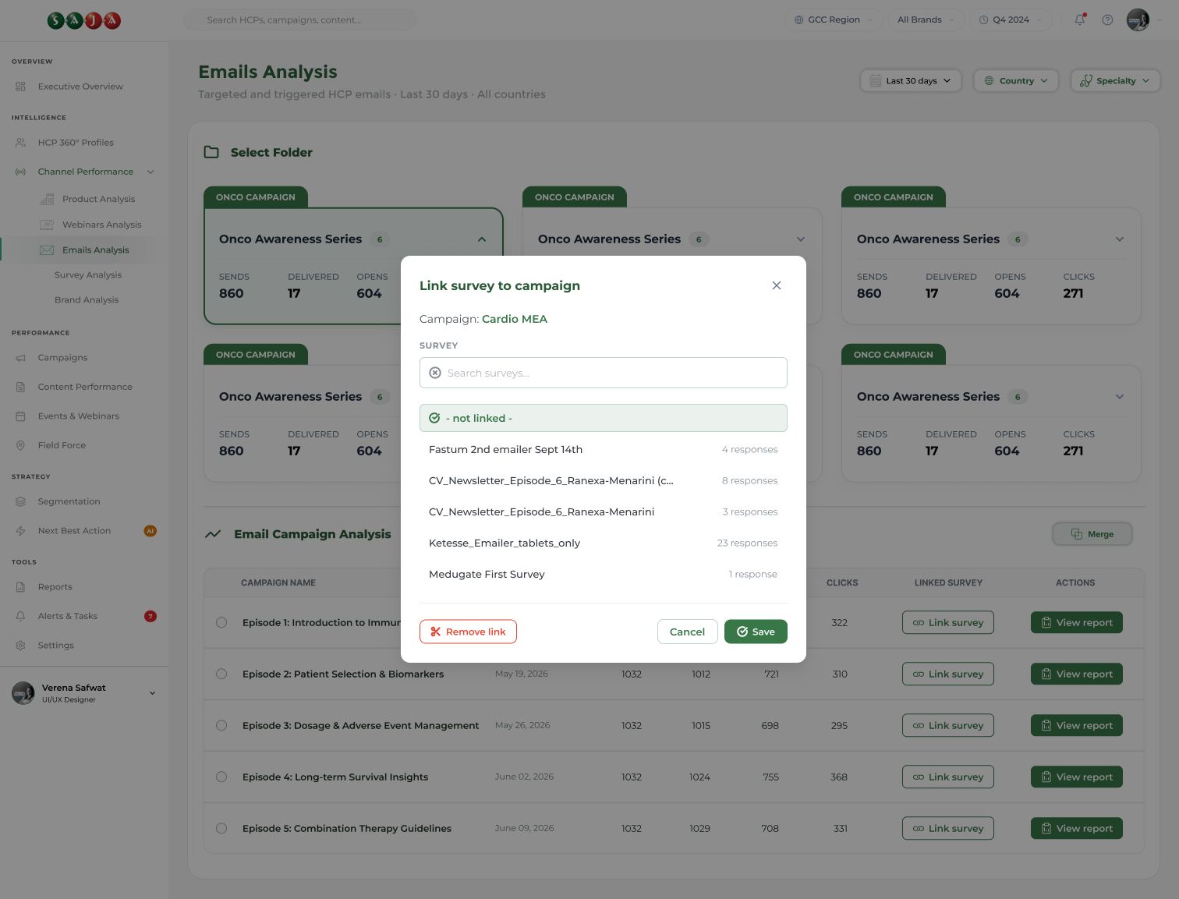Open Last 30 days filter dropdown
1179x899 pixels.
click(911, 81)
